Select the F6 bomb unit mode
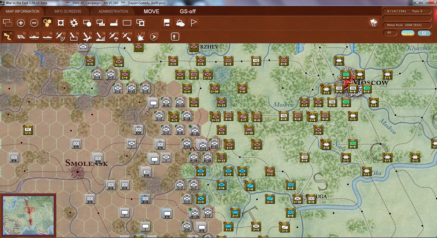The height and width of the screenshot is (238, 437). click(x=74, y=36)
